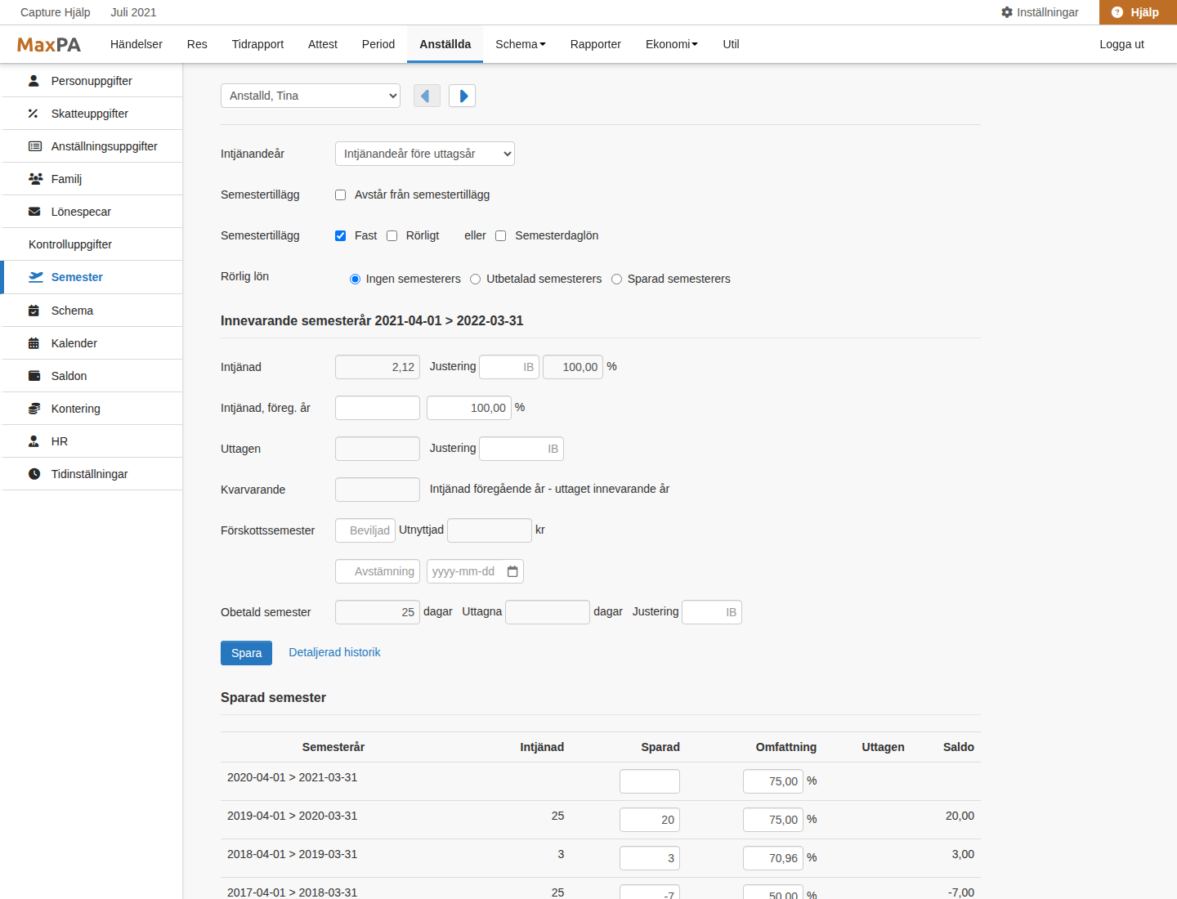Click Logga ut
This screenshot has height=899, width=1177.
point(1121,44)
